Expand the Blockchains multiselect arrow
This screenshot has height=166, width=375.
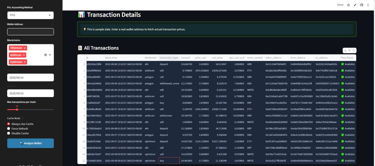tap(50, 55)
